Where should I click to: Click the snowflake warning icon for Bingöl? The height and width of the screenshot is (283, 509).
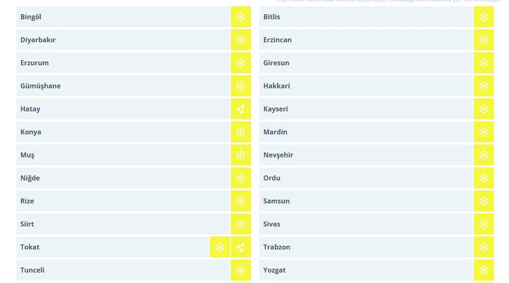point(240,17)
